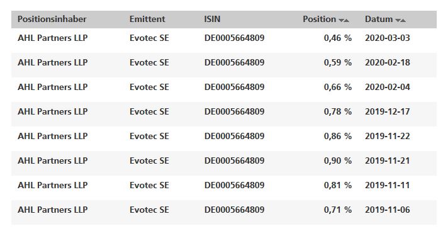Click the ISIN column header

212,20
